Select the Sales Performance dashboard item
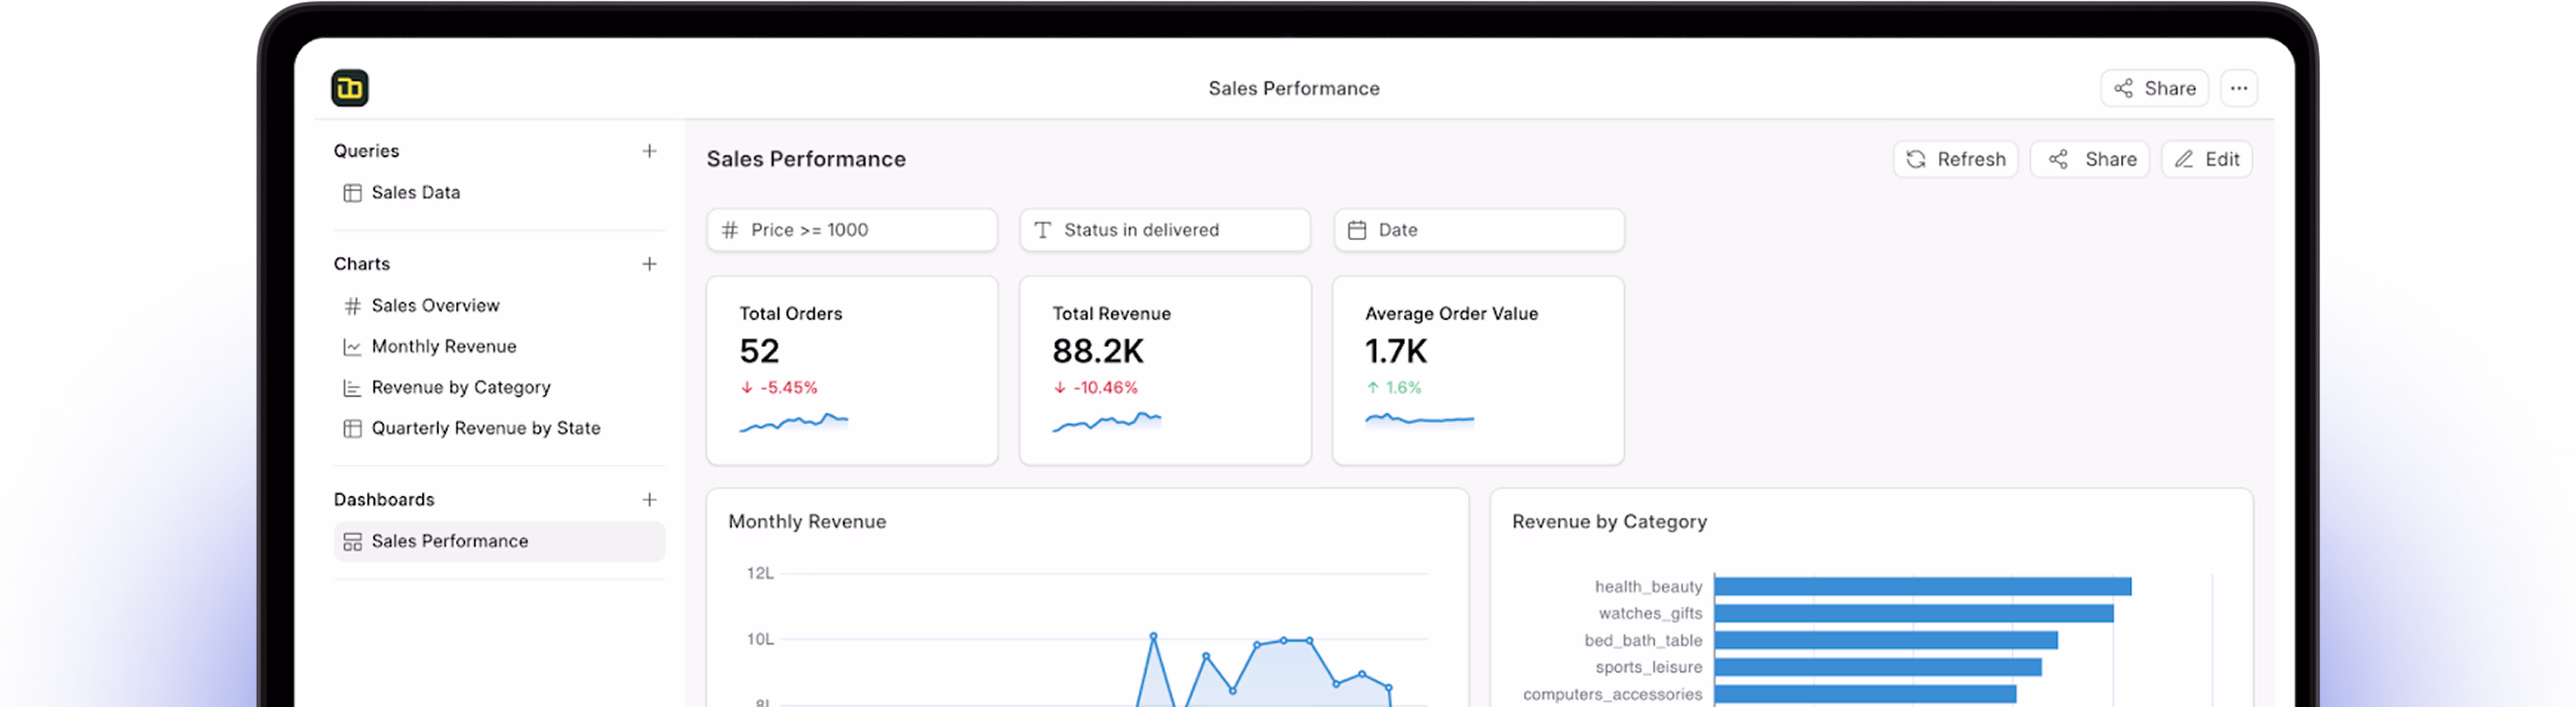Image resolution: width=2576 pixels, height=707 pixels. click(x=450, y=541)
